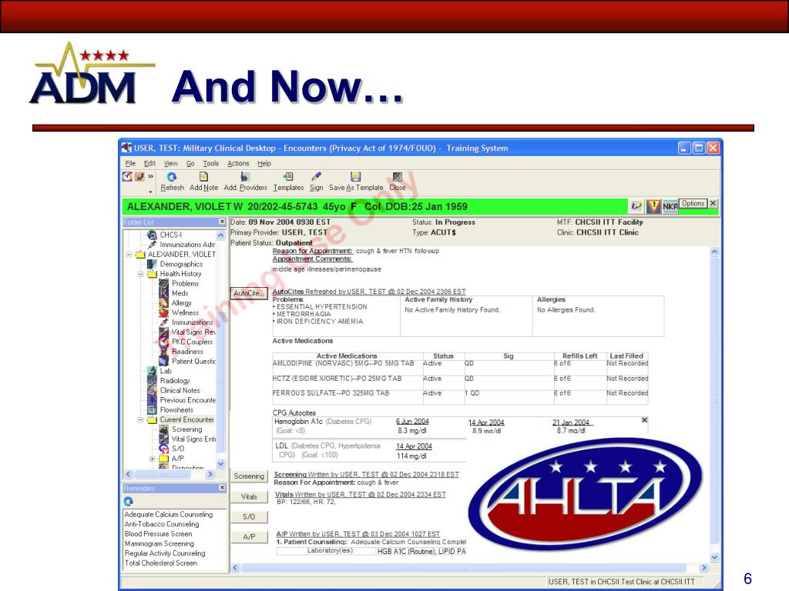Click the signature icon in patient banner
The width and height of the screenshot is (789, 591).
tap(636, 205)
